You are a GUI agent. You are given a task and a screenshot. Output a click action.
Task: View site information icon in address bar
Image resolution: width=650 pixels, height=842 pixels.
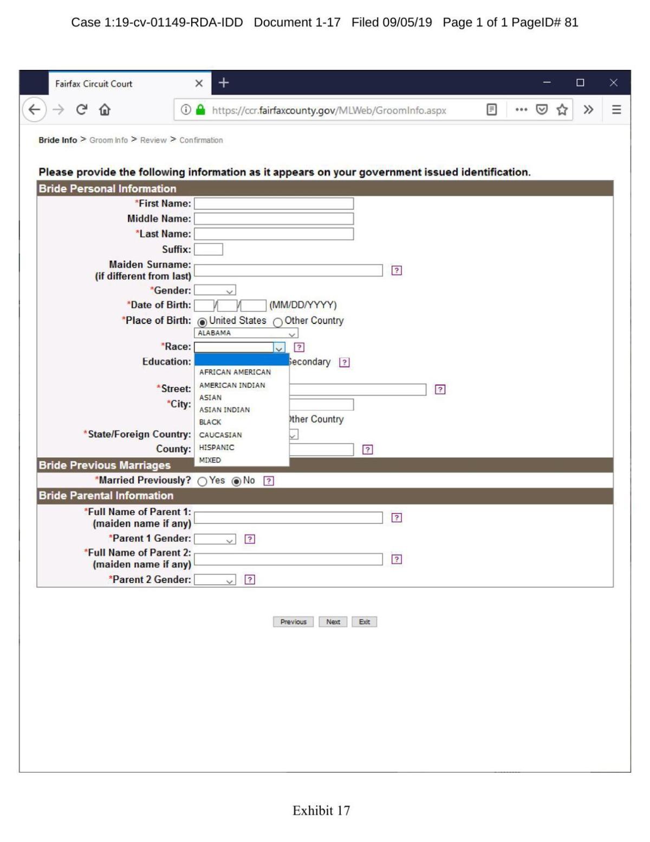186,110
